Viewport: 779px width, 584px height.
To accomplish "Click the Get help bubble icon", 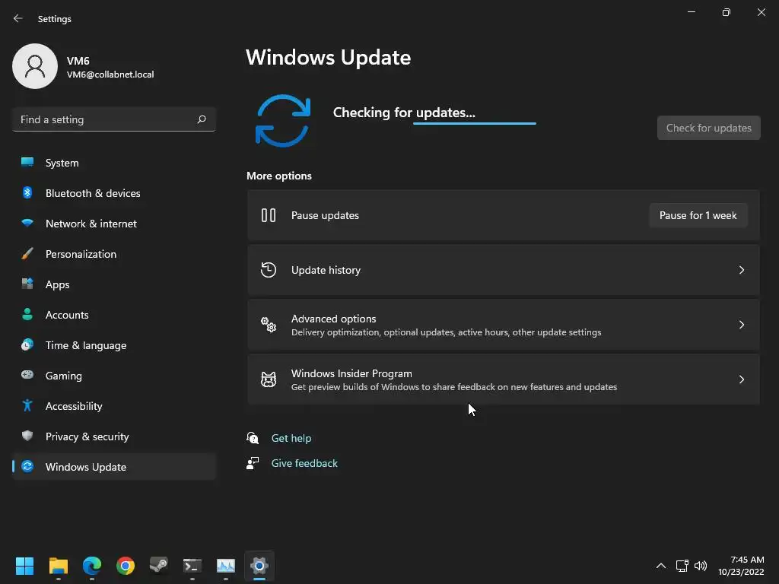I will coord(253,437).
